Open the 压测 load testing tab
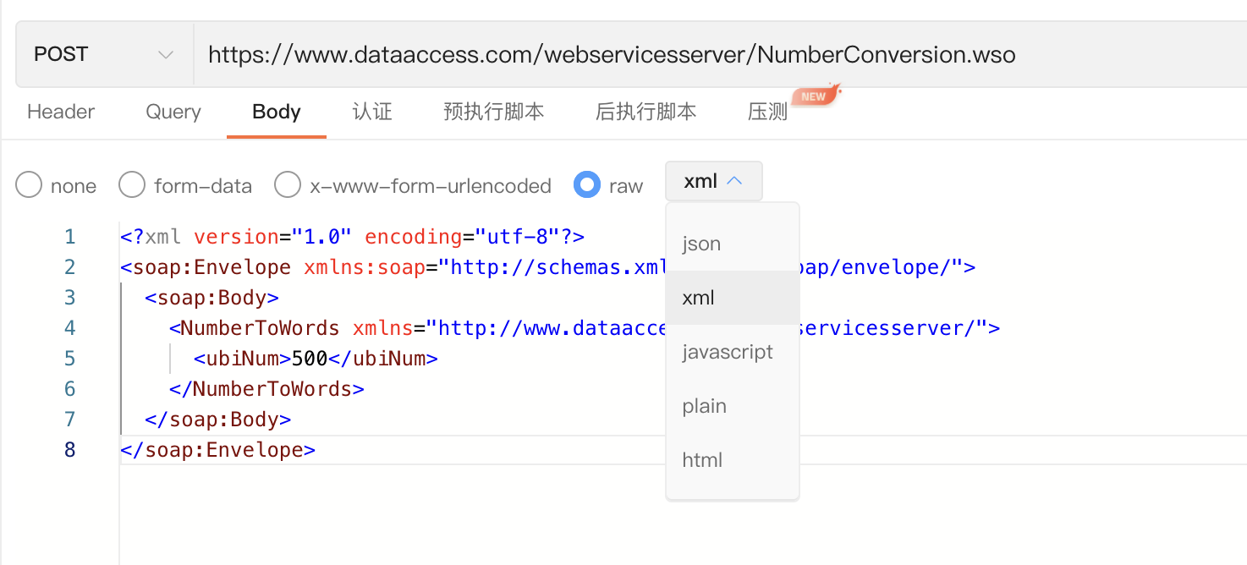Image resolution: width=1247 pixels, height=565 pixels. click(x=766, y=111)
